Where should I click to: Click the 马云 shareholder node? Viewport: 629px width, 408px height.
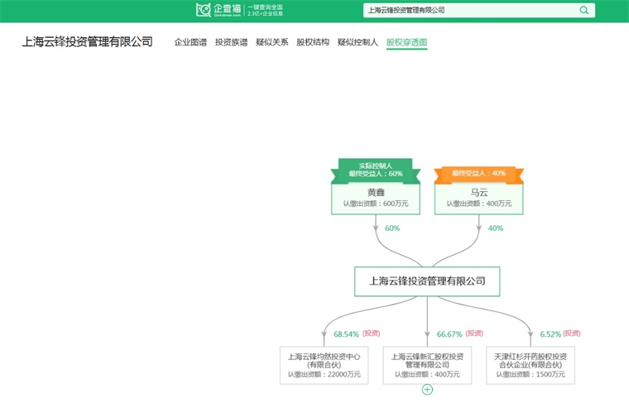pos(478,198)
